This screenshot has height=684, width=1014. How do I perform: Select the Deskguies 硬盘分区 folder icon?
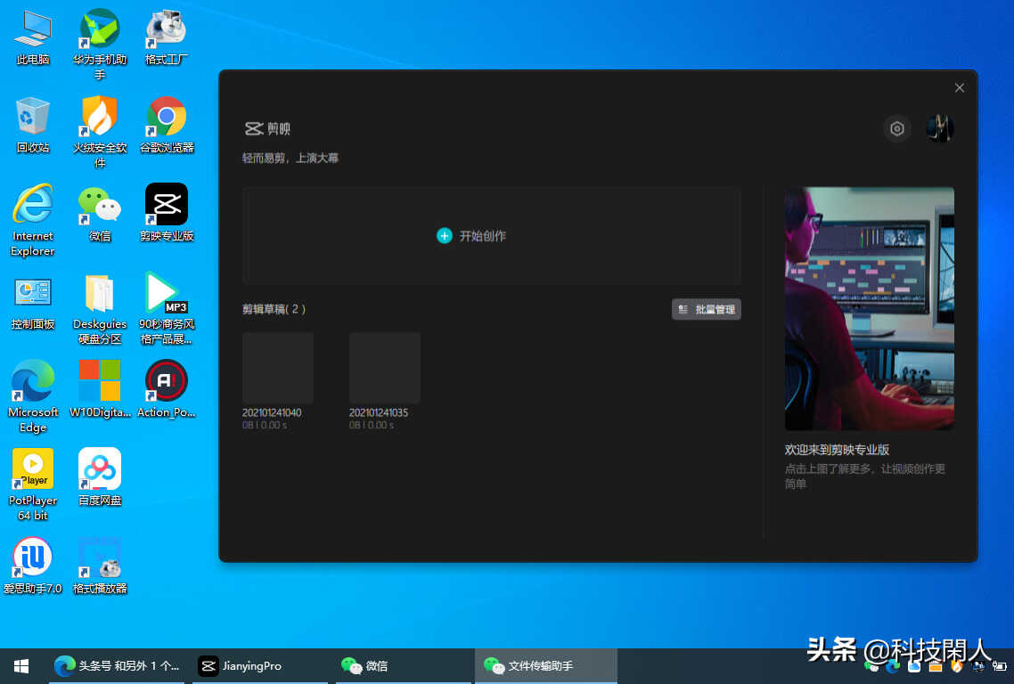pyautogui.click(x=100, y=309)
